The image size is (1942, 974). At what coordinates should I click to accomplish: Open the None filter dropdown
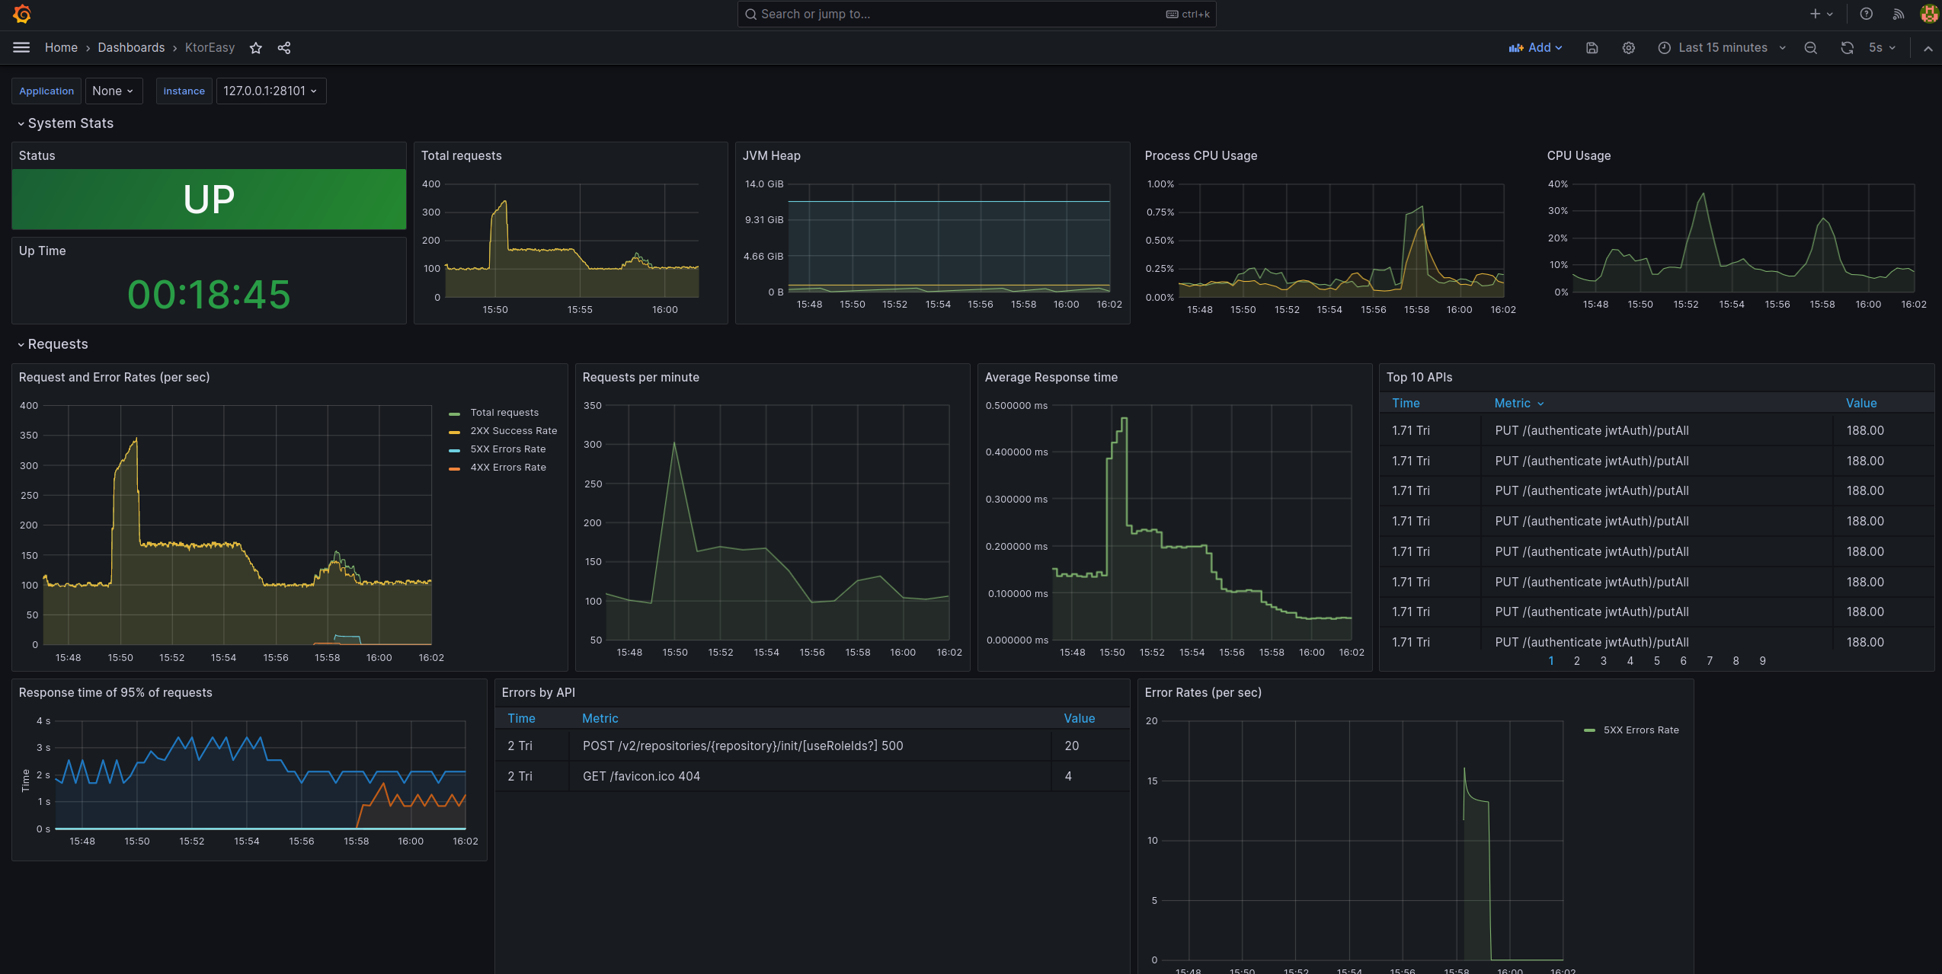tap(113, 89)
